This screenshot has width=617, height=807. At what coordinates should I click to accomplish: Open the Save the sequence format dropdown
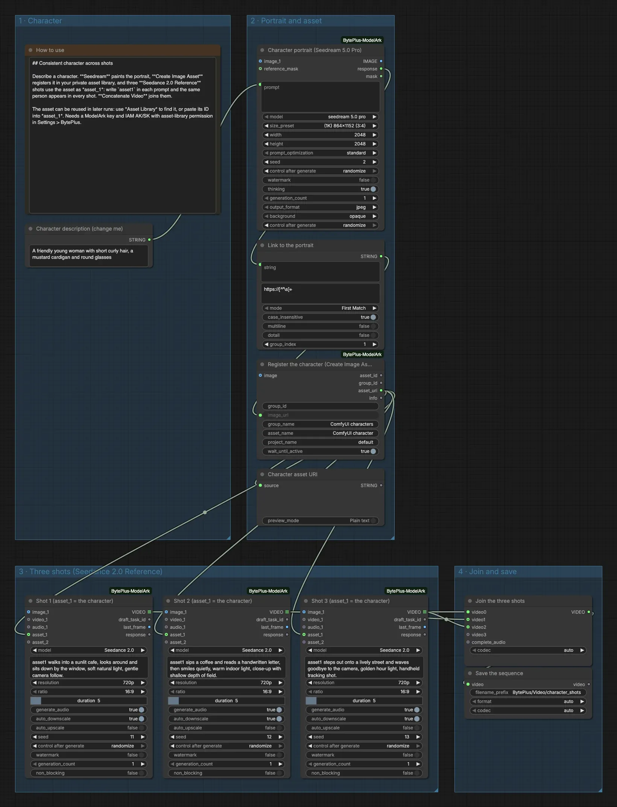click(528, 702)
